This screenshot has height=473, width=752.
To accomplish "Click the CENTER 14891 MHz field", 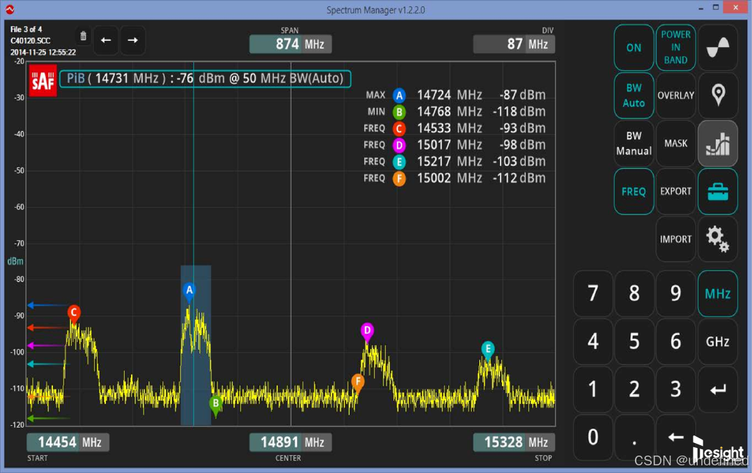I will coord(290,442).
